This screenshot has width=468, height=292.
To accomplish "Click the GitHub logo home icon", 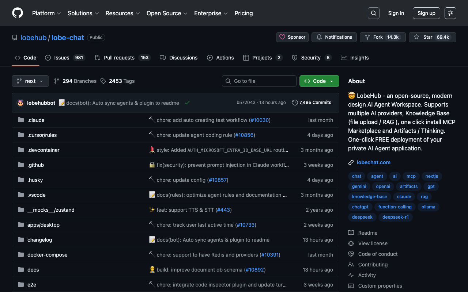I will (18, 13).
